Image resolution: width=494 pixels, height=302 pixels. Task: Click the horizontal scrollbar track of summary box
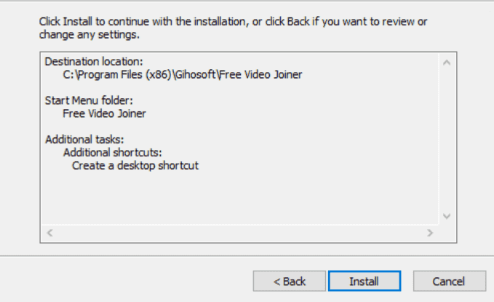tap(240, 233)
